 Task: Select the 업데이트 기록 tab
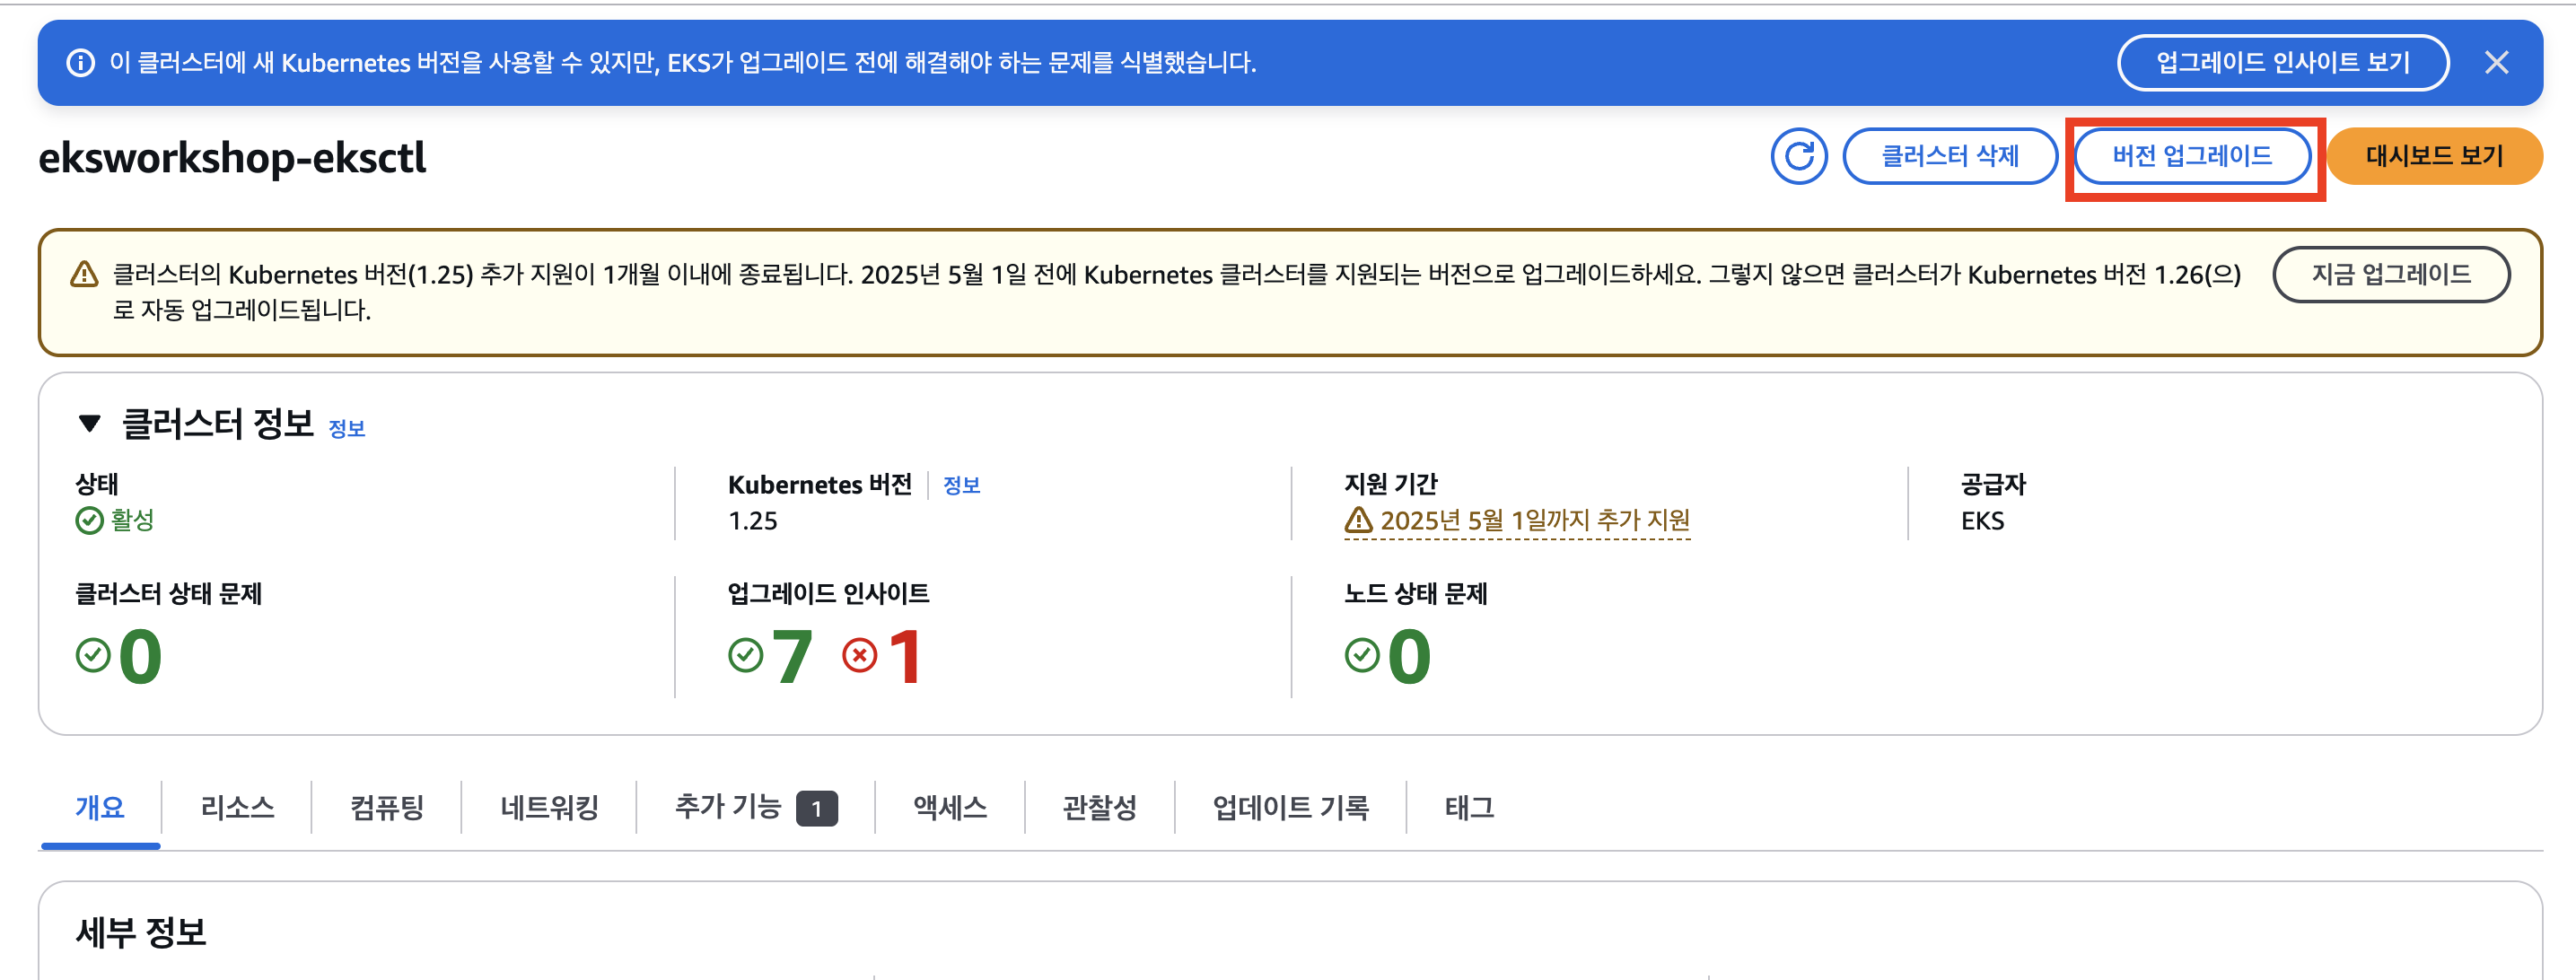[x=1290, y=807]
